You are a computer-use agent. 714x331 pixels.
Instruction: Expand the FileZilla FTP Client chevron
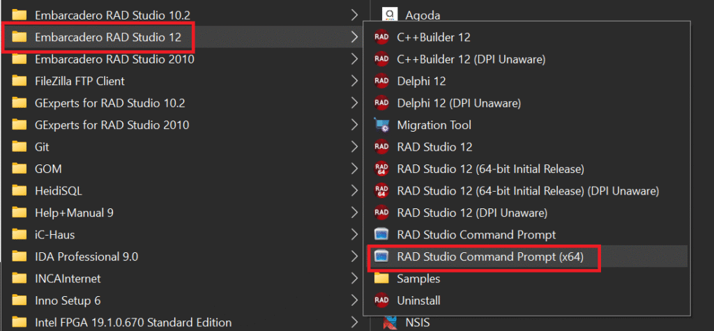click(354, 81)
